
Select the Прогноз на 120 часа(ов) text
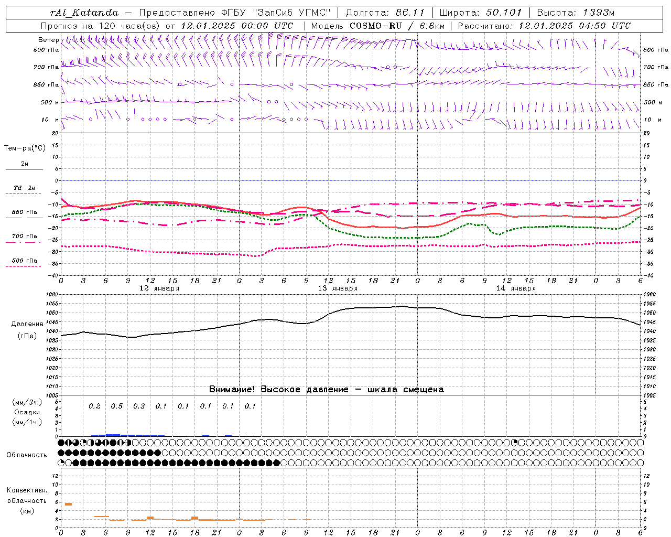[101, 26]
